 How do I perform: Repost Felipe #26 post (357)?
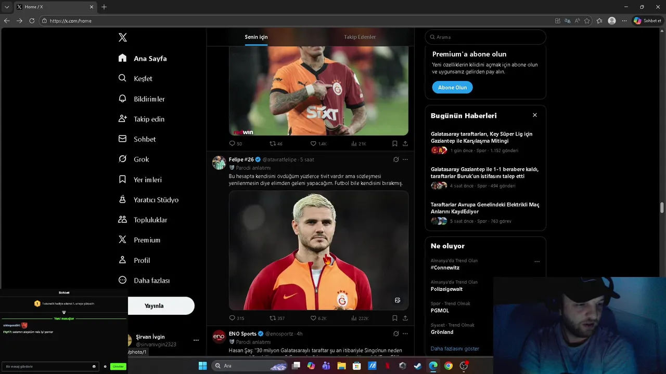click(277, 318)
